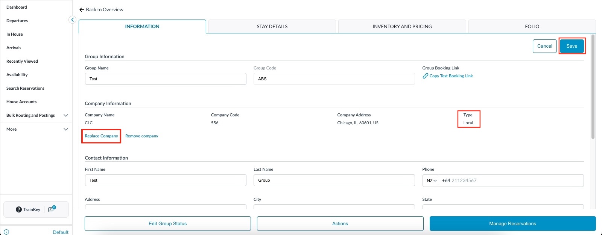This screenshot has height=235, width=602.
Task: Open the chat messages icon with badge
Action: click(x=51, y=209)
